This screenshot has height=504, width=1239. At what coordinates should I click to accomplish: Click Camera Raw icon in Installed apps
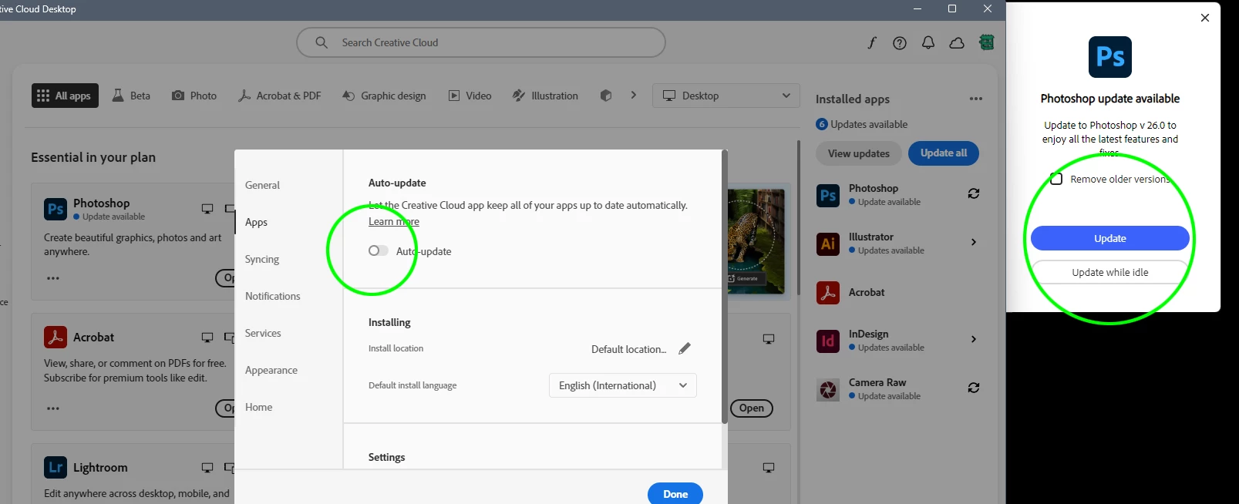[x=828, y=389]
